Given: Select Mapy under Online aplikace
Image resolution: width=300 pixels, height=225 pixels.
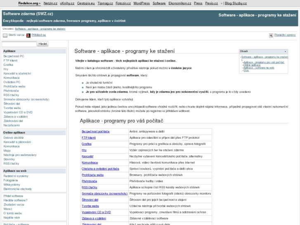Looking at the screenshot, I should tap(7, 151).
